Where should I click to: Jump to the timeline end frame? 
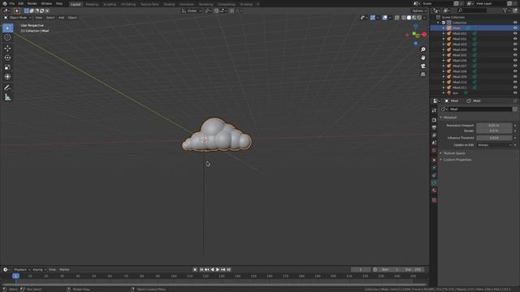[x=229, y=269]
